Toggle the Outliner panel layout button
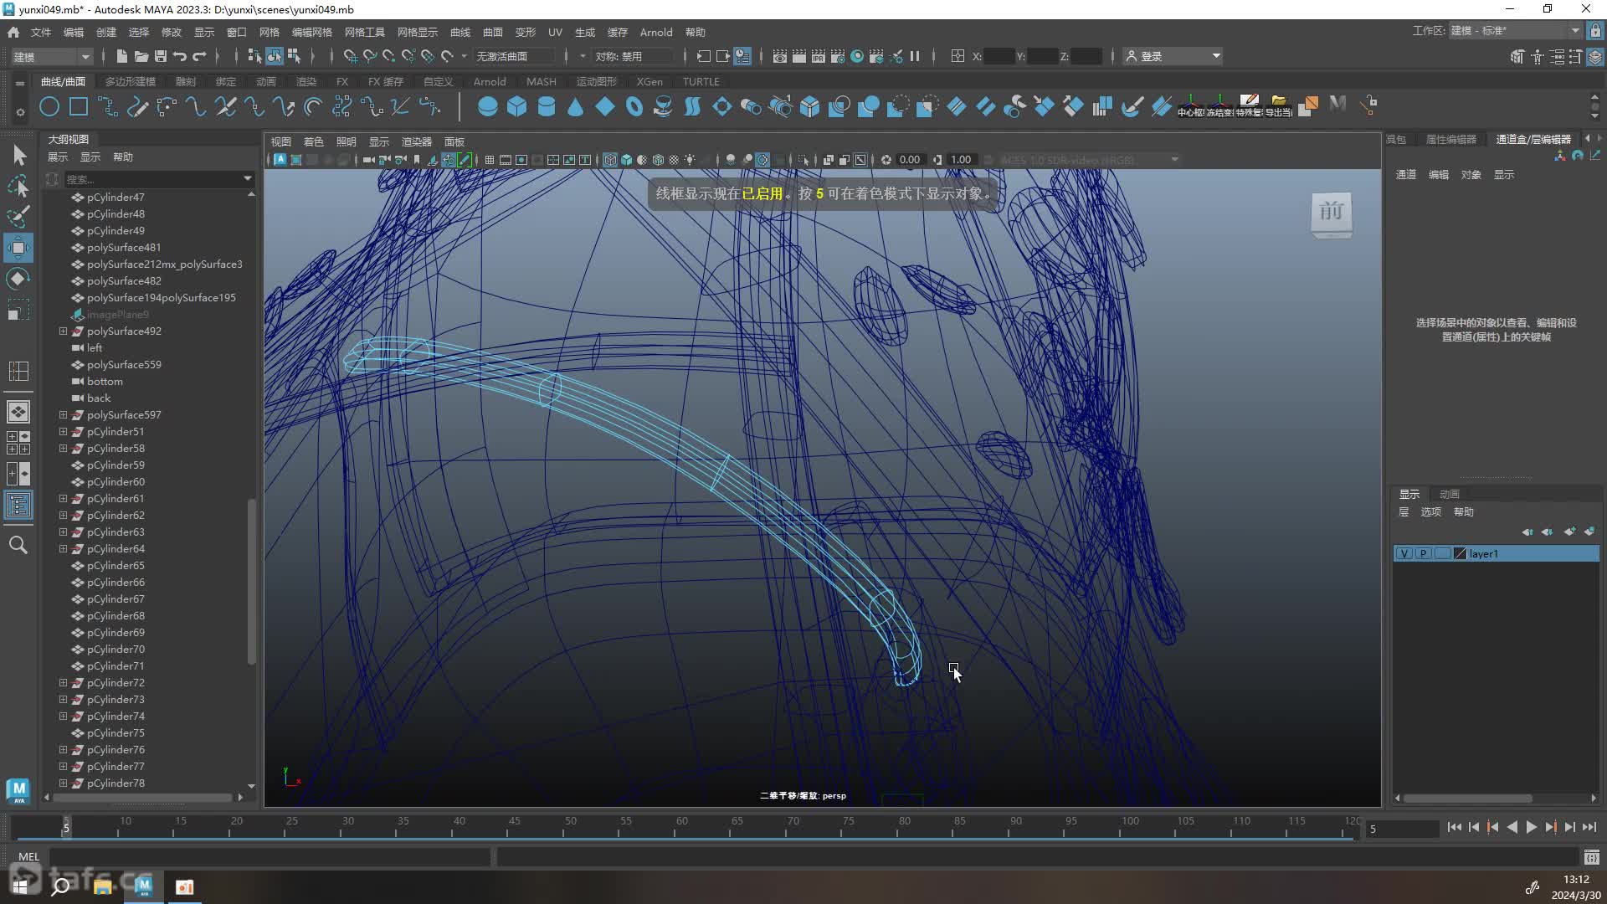 [x=18, y=505]
